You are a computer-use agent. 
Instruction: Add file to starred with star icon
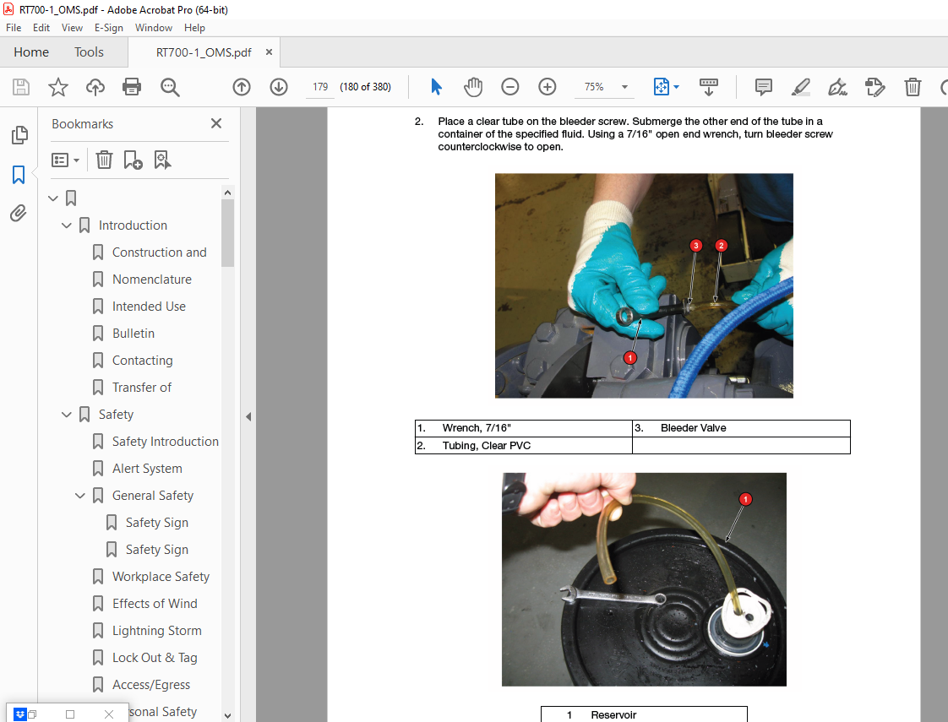pos(58,87)
